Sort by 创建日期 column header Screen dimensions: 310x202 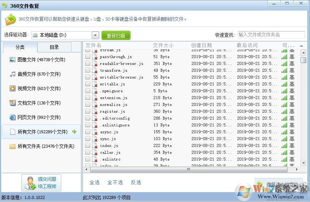pyautogui.click(x=201, y=45)
